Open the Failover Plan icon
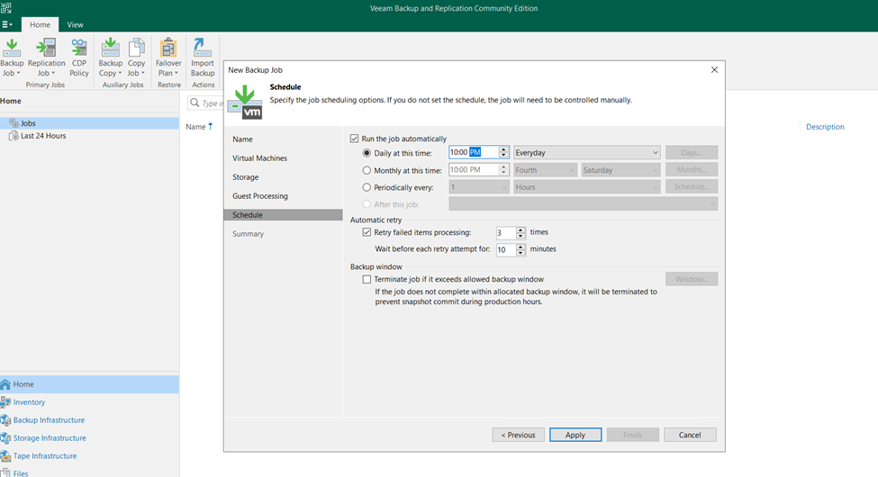This screenshot has width=878, height=477. (x=168, y=57)
